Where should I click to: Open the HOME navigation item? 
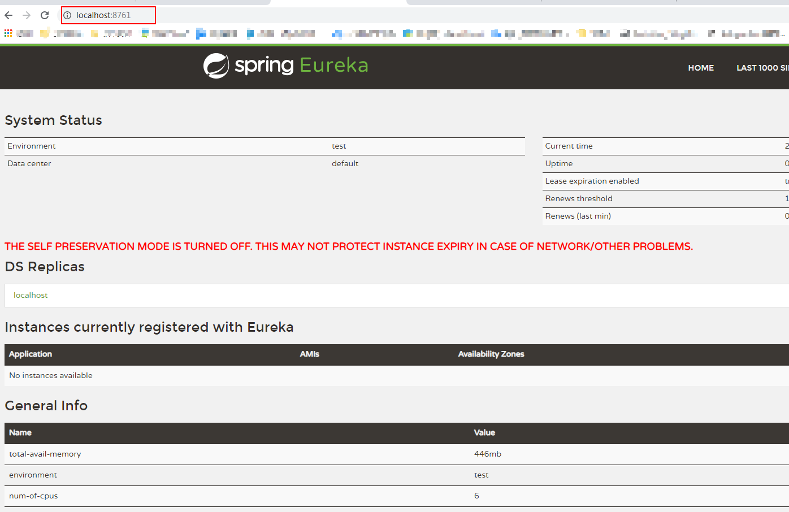click(701, 68)
